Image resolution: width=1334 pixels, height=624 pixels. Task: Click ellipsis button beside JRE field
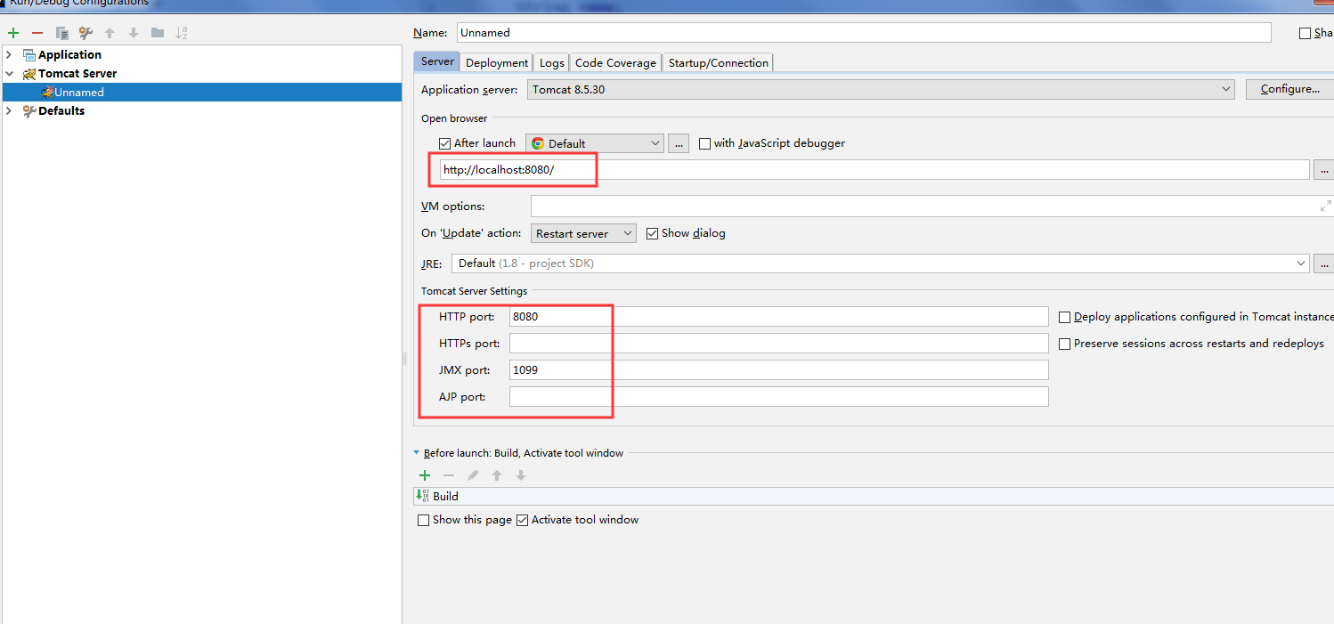coord(1325,263)
